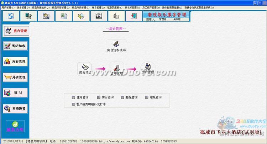Click the exit door toolbar icon

click(x=133, y=16)
